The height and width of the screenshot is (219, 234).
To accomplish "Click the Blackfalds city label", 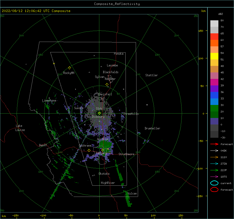I will pos(110,72).
